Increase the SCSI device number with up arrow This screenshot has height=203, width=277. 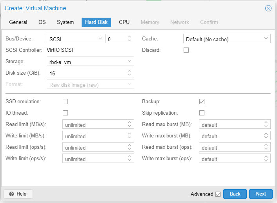129,37
